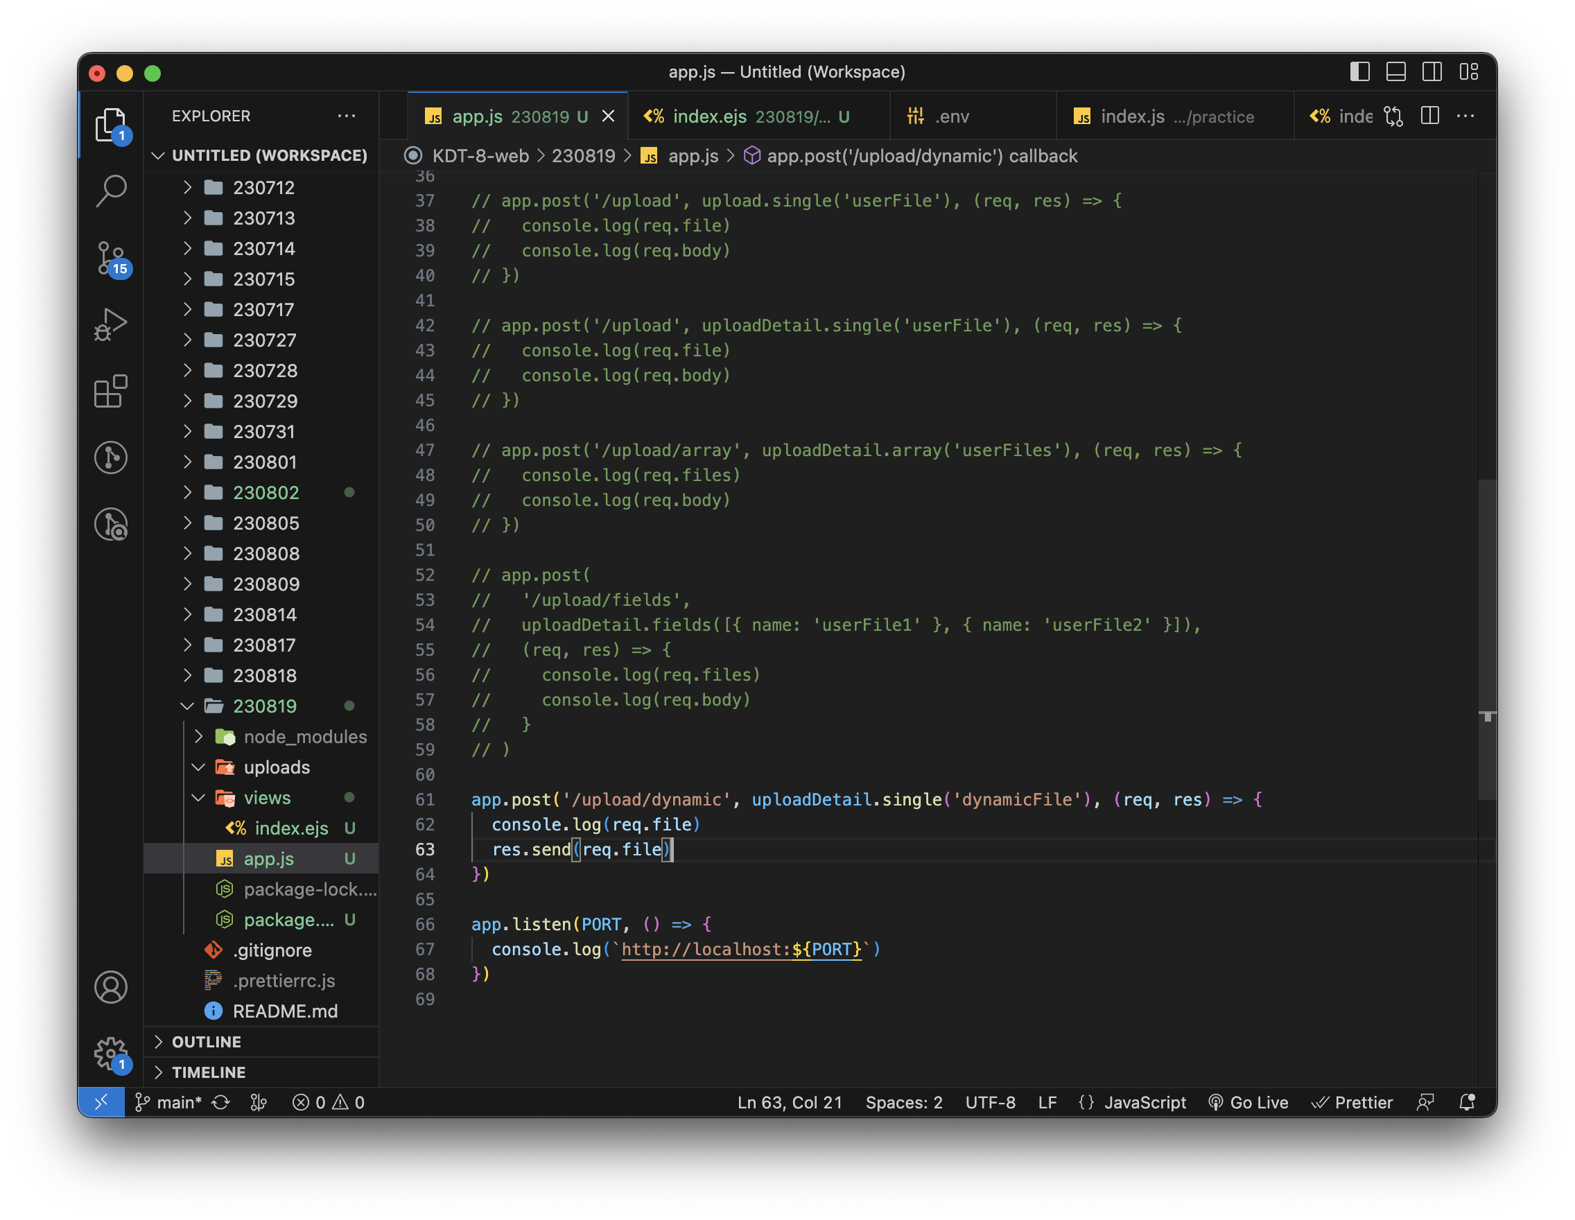Expand the OUTLINE section
This screenshot has height=1220, width=1575.
click(262, 1042)
